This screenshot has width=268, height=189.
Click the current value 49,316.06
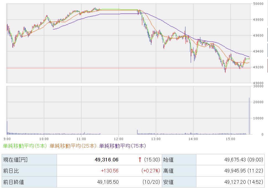pos(106,160)
